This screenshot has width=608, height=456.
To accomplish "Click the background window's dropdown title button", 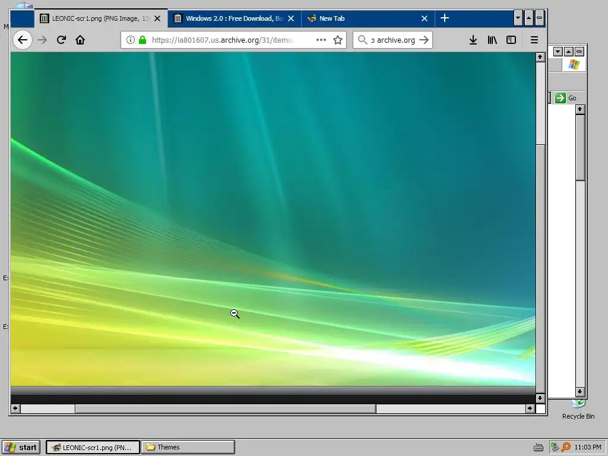I will click(558, 52).
